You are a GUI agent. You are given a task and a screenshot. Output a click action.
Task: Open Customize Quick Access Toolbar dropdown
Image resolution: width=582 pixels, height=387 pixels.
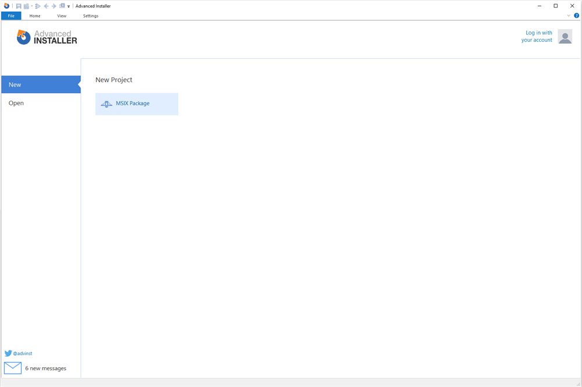(x=69, y=6)
